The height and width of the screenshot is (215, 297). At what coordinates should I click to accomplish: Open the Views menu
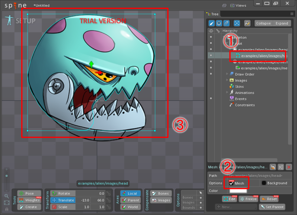(x=238, y=6)
